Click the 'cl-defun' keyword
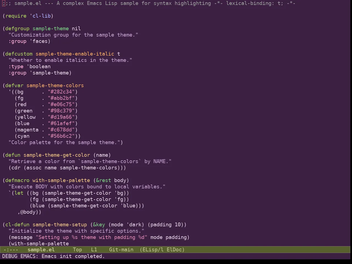This screenshot has width=352, height=264. 17,225
